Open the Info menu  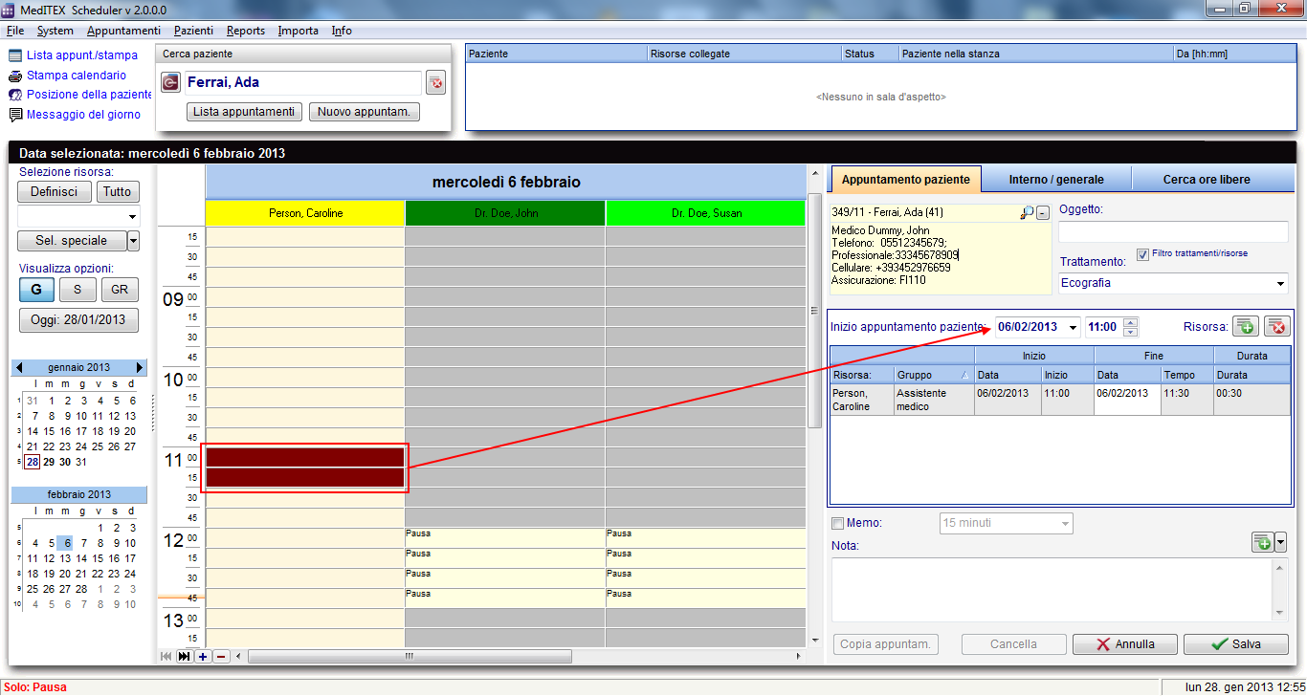coord(342,31)
